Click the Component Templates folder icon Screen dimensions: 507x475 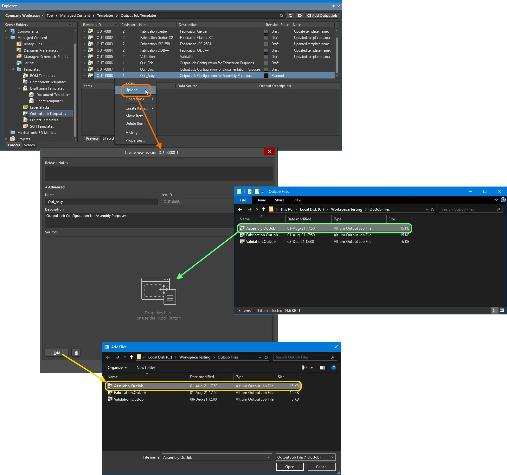pyautogui.click(x=25, y=82)
